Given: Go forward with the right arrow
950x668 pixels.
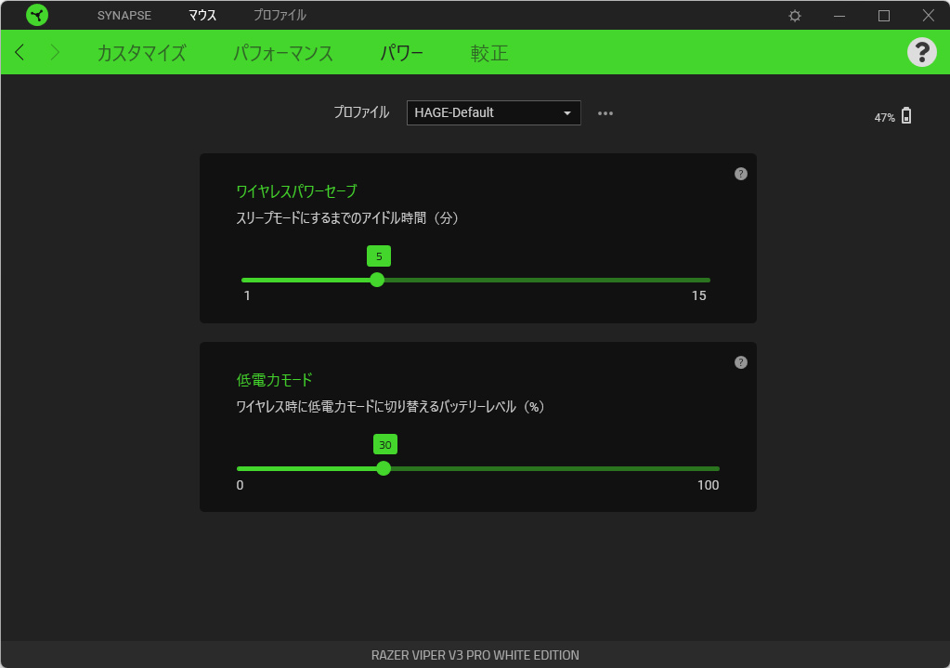Looking at the screenshot, I should tap(55, 53).
